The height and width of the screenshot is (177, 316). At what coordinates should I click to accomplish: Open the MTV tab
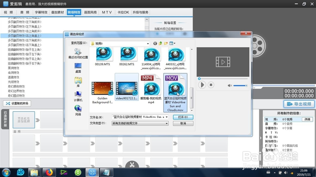pyautogui.click(x=106, y=12)
